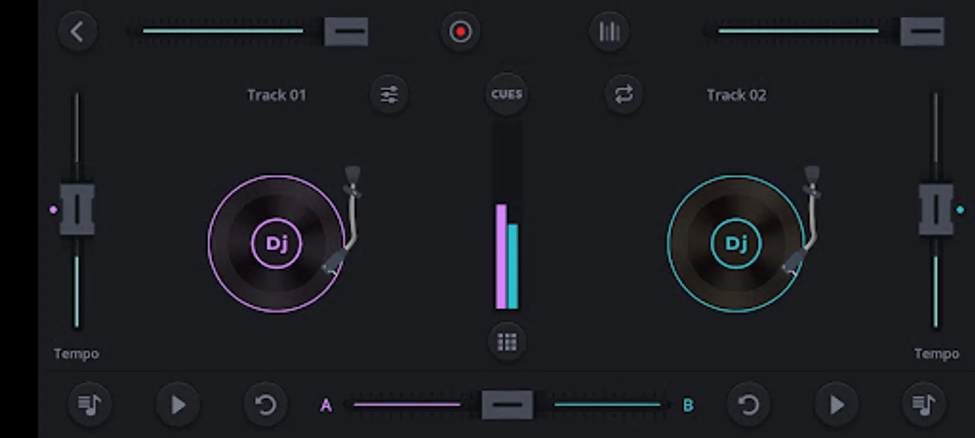The width and height of the screenshot is (975, 438).
Task: Load music into deck A playlist icon
Action: tap(90, 404)
